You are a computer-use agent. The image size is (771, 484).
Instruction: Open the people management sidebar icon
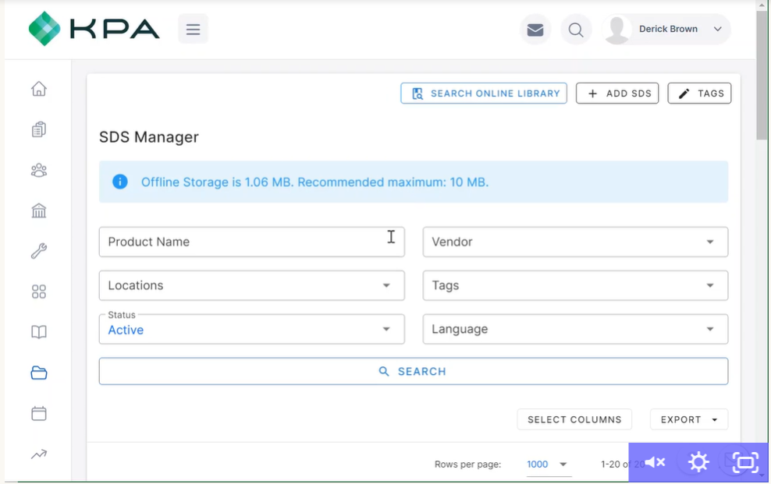37,170
